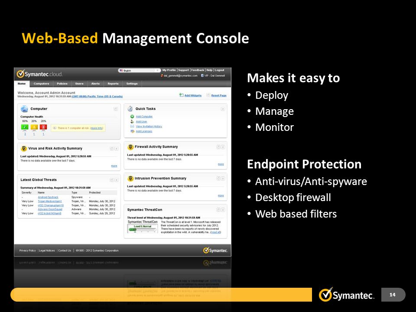Close the Intrusion Prevention Summary widget
Image resolution: width=416 pixels, height=312 pixels.
pos(223,179)
